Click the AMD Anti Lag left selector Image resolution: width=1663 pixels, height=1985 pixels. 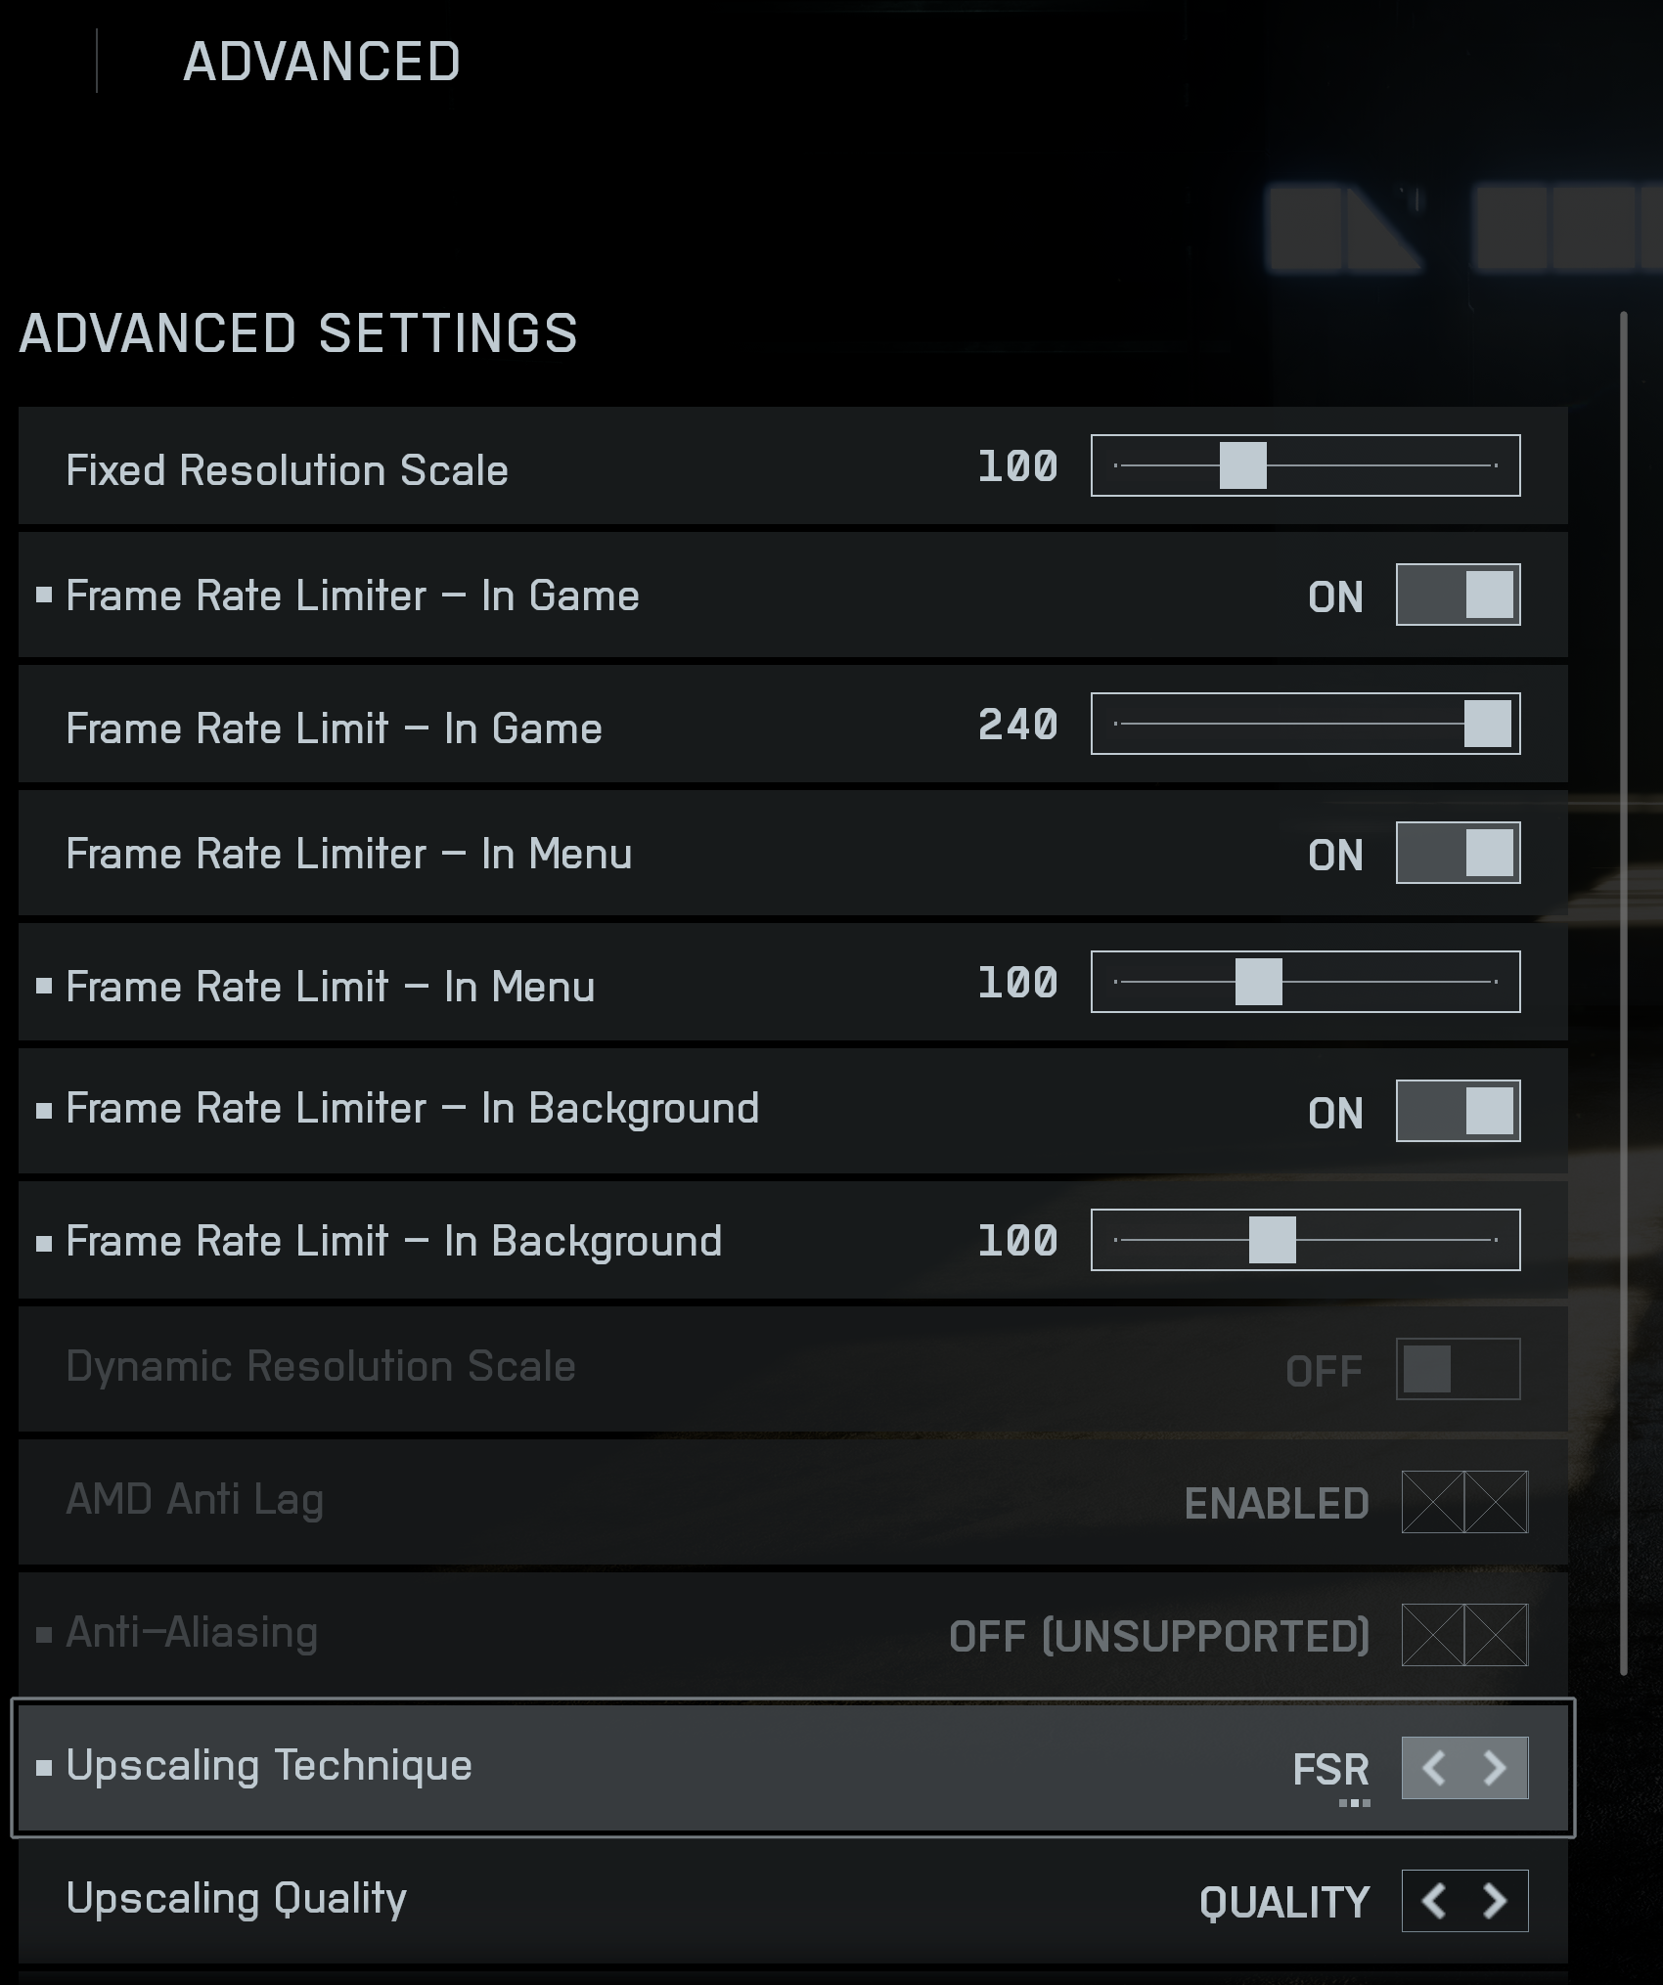tap(1433, 1502)
